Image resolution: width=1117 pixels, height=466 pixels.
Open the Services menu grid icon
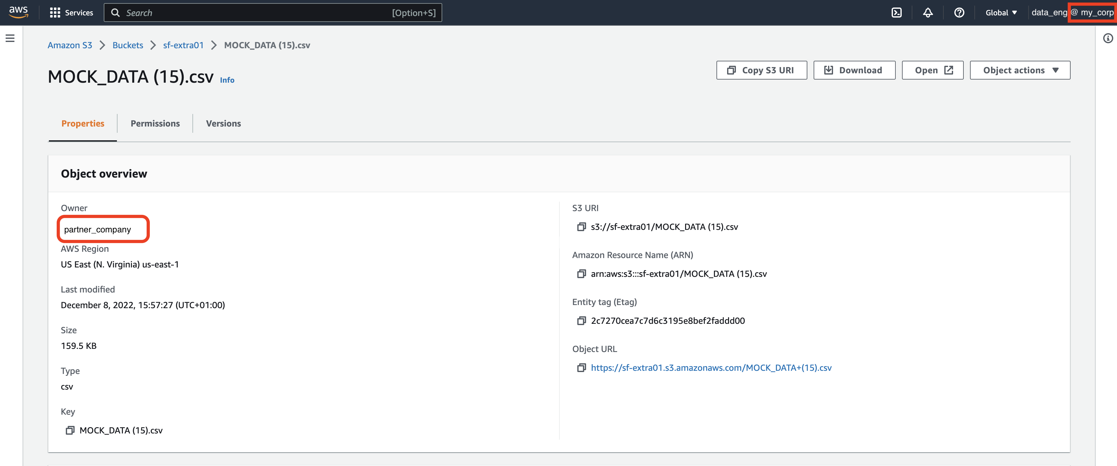click(x=55, y=13)
